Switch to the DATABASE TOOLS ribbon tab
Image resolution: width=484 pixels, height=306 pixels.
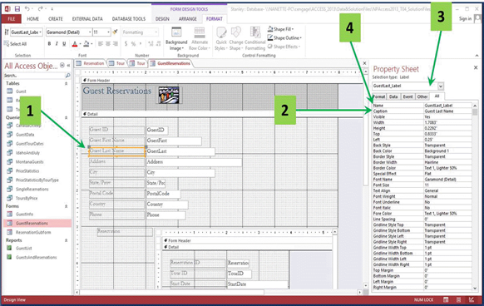click(x=129, y=19)
